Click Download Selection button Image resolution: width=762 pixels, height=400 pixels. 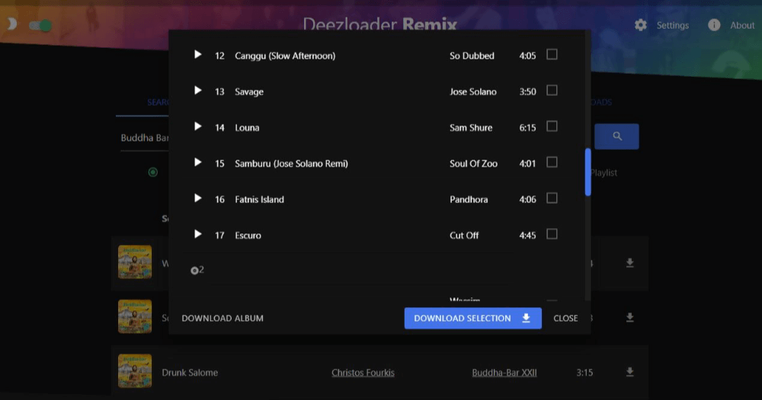click(x=473, y=318)
